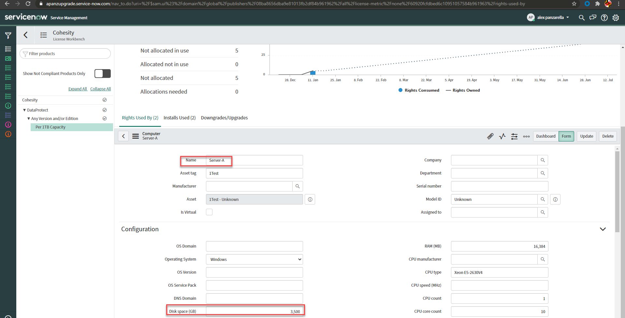This screenshot has height=318, width=625.
Task: Look up Model ID using the magnifier
Action: click(x=543, y=199)
